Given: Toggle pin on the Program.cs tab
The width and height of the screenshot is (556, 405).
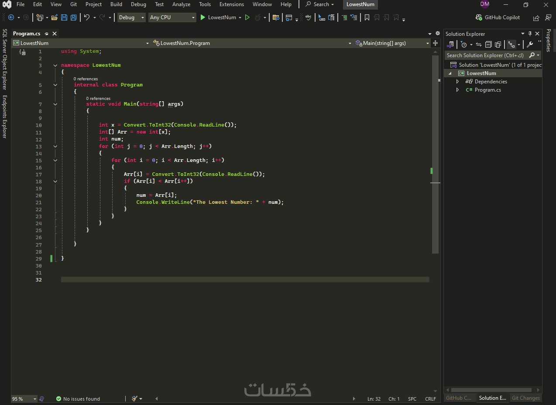Looking at the screenshot, I should pyautogui.click(x=46, y=34).
